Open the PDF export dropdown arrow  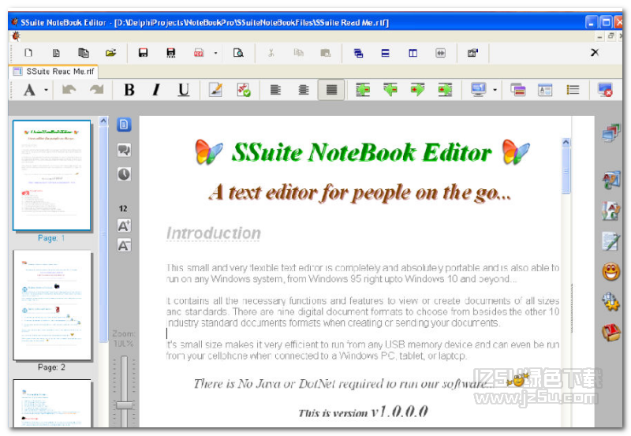click(215, 53)
